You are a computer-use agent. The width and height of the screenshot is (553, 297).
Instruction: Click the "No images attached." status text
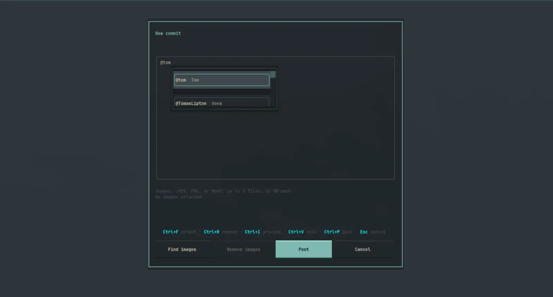(179, 197)
